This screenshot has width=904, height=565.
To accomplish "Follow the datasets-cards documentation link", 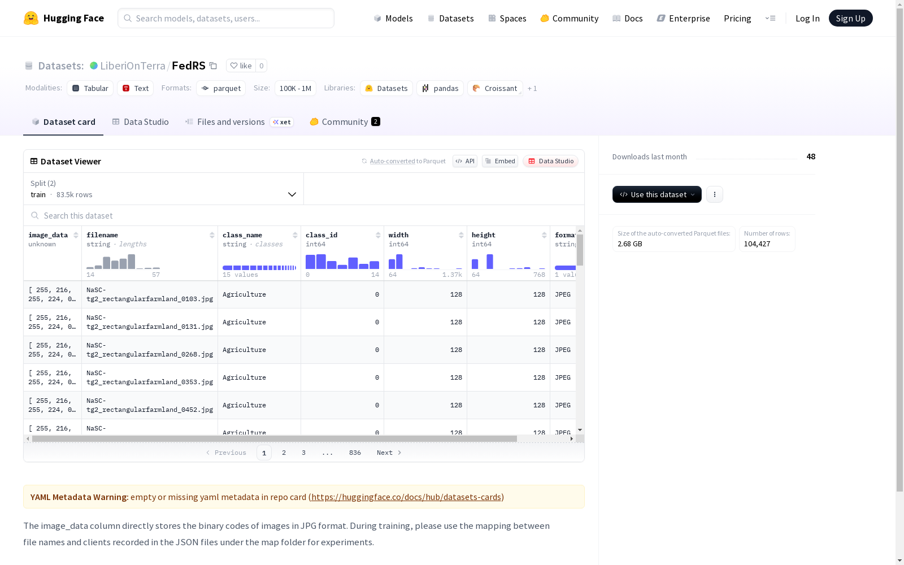I will point(406,497).
